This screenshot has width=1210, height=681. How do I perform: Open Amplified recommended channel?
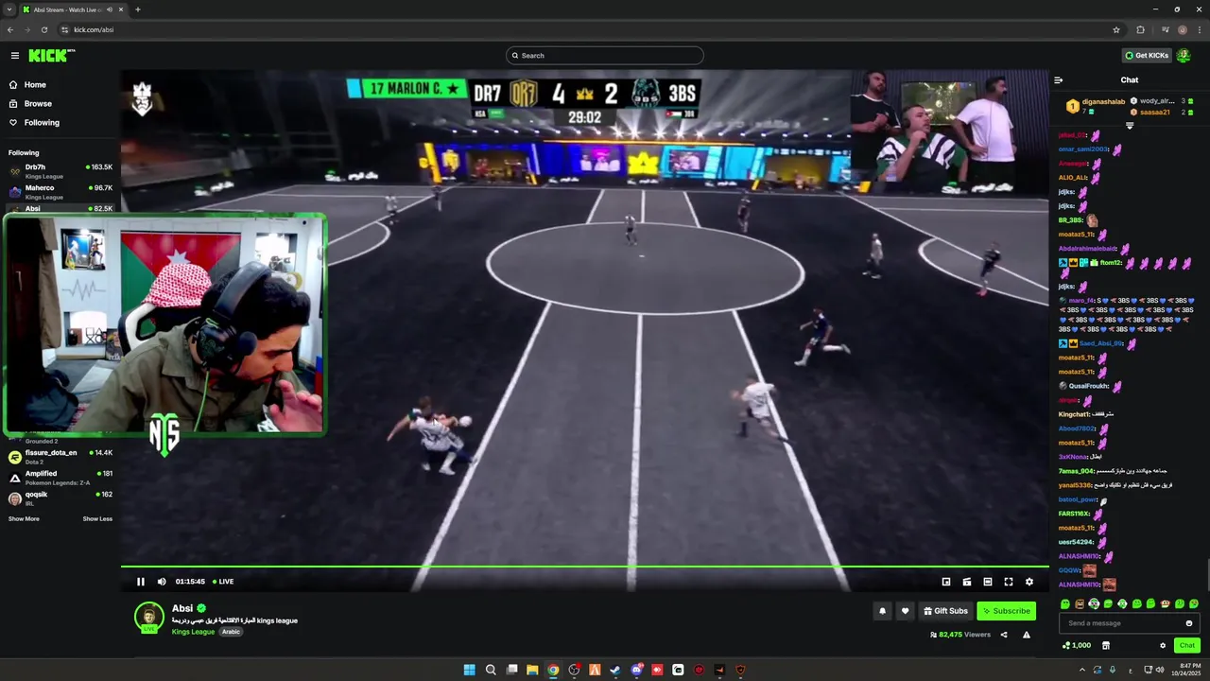pyautogui.click(x=60, y=477)
